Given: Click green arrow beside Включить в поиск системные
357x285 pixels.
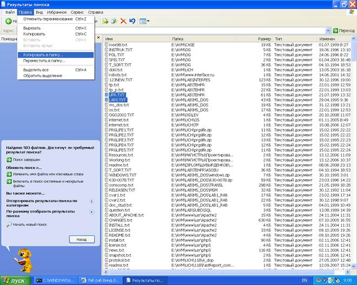Looking at the screenshot, I should (x=9, y=181).
